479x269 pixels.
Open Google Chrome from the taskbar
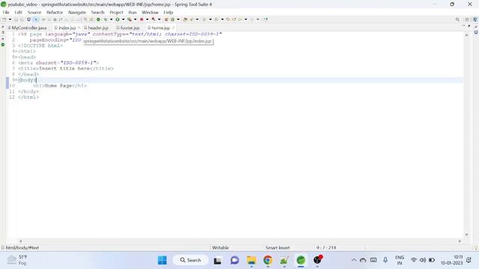click(x=268, y=260)
